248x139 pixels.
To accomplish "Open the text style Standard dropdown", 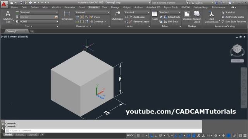I will coord(39,12).
